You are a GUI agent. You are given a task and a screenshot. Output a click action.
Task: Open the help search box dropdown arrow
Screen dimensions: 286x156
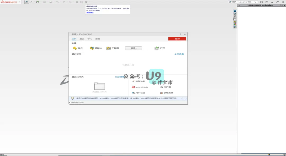tap(257, 2)
